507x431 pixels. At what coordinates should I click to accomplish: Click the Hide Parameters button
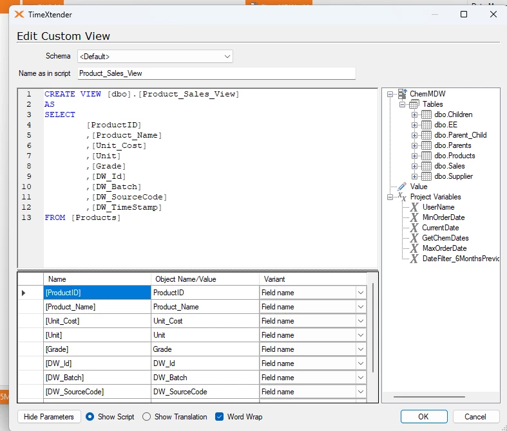coord(49,417)
